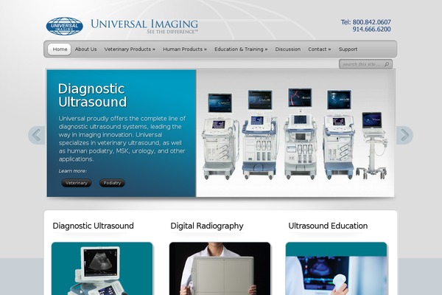The height and width of the screenshot is (295, 442).
Task: Click the Podiatry learn more button
Action: pyautogui.click(x=112, y=183)
